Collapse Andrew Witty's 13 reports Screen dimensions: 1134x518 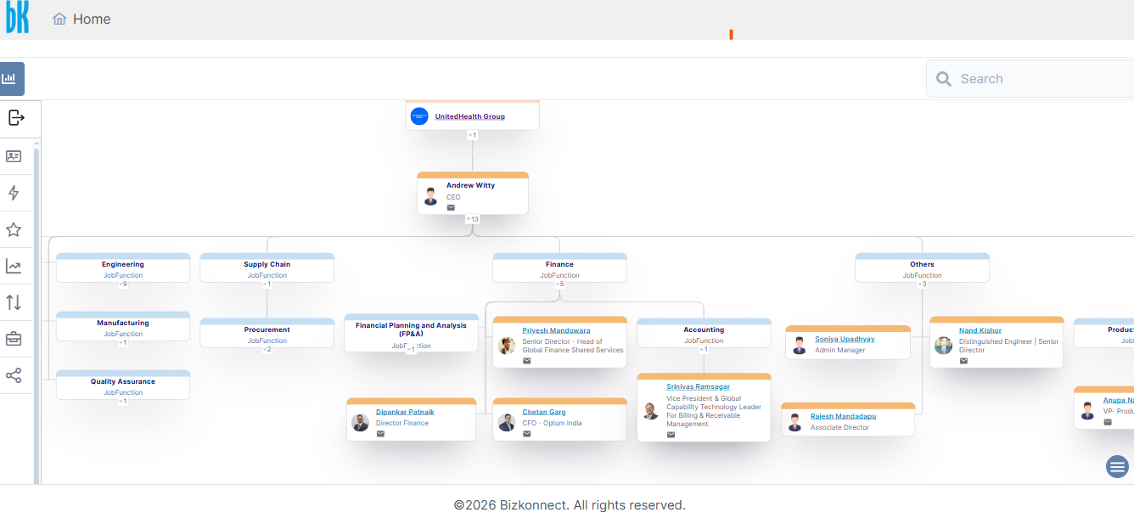(x=473, y=219)
